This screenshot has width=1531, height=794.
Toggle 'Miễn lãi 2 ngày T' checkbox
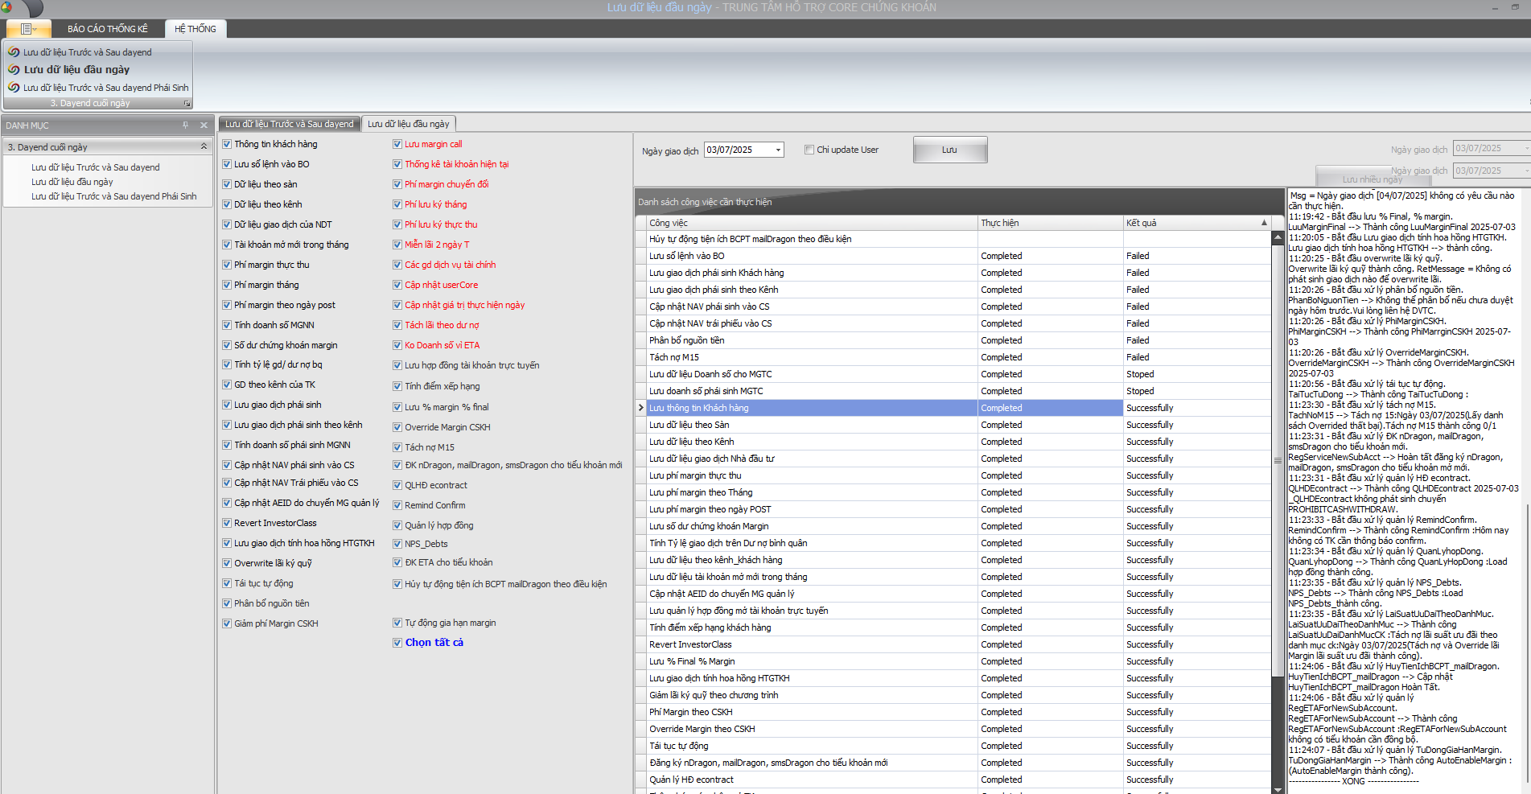coord(397,245)
